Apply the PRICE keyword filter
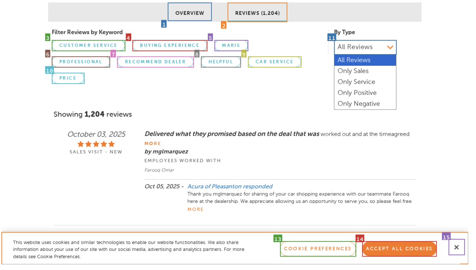476x270 pixels. 68,78
